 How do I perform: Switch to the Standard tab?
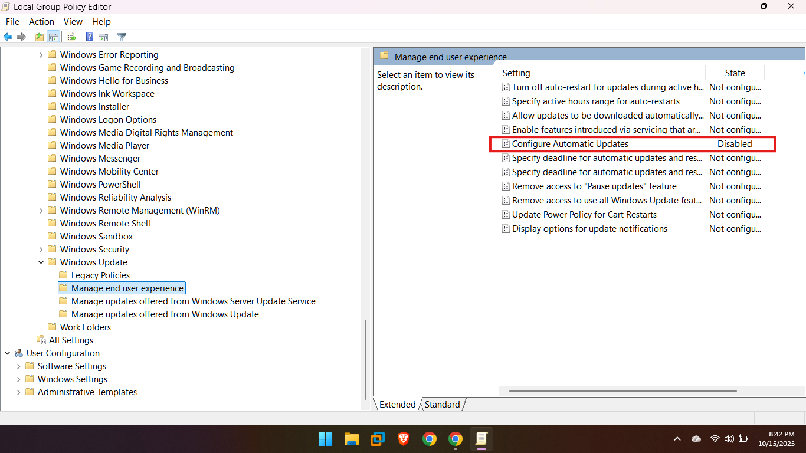442,405
